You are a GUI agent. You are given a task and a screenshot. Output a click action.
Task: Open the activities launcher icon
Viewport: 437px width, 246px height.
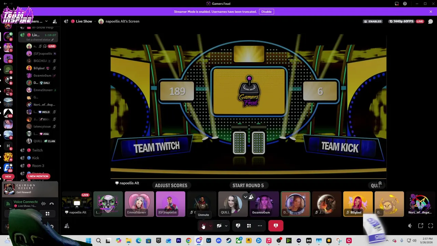249,225
